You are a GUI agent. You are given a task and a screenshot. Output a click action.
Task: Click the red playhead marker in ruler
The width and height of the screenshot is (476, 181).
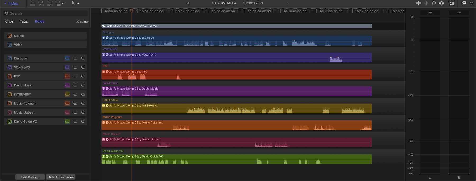click(x=131, y=11)
